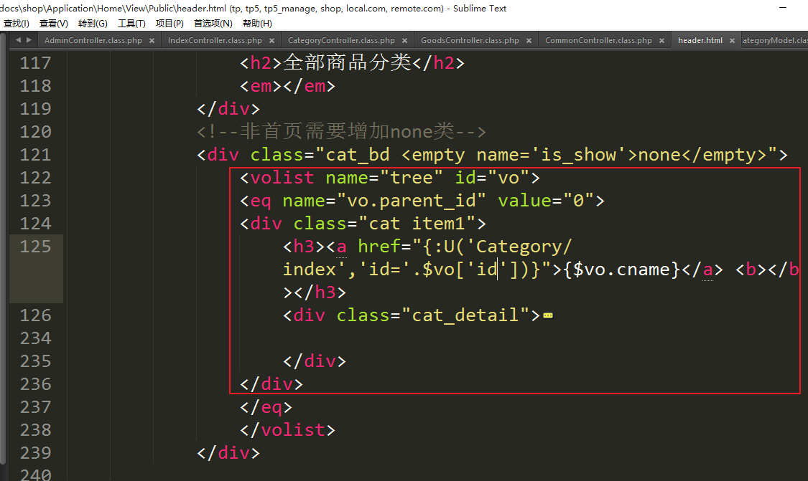Screen dimensions: 808x481
Task: Close the header.html tab
Action: click(x=732, y=41)
